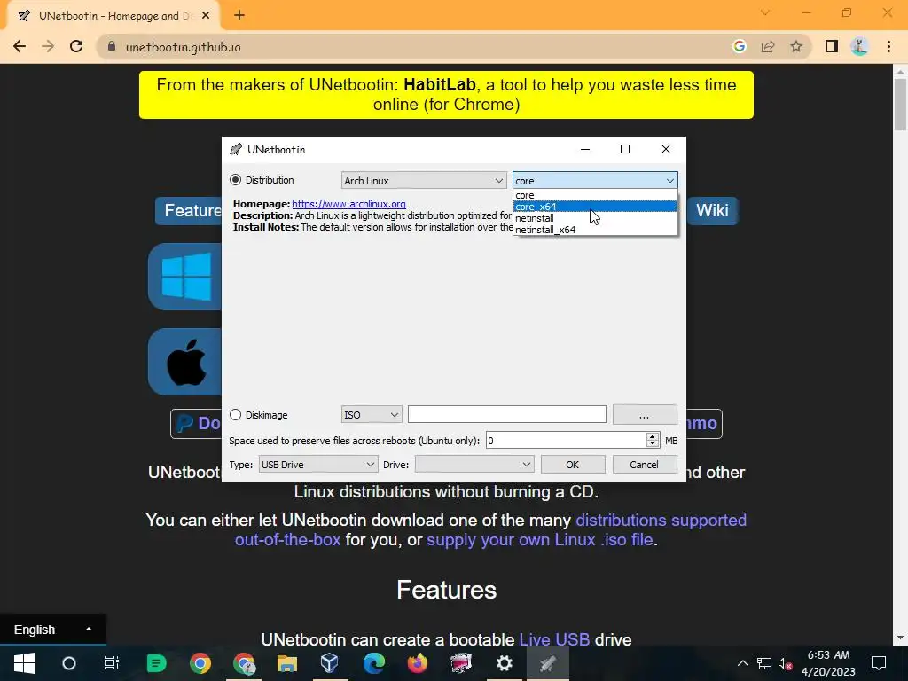Click the Windows download icon on webpage
908x681 pixels.
coord(185,277)
